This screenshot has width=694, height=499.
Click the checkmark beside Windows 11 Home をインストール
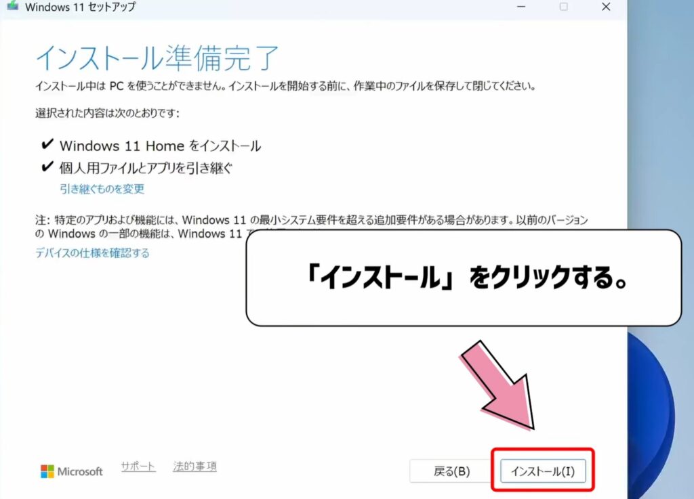click(49, 145)
